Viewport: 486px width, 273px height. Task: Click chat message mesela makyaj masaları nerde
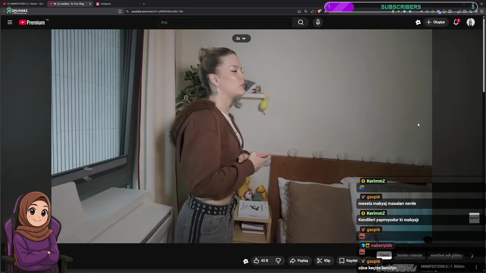coord(387,204)
